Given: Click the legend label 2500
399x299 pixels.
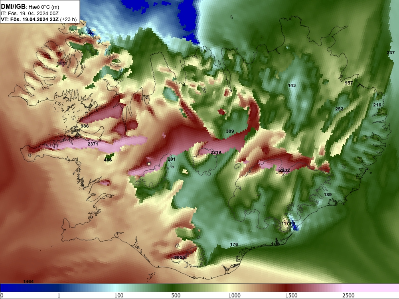Looking at the screenshot, I should [x=348, y=295].
